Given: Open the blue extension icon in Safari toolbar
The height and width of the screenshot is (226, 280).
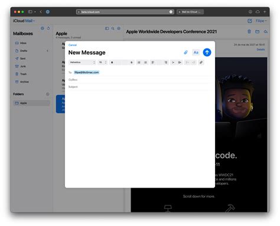Looking at the screenshot, I should pyautogui.click(x=48, y=12).
